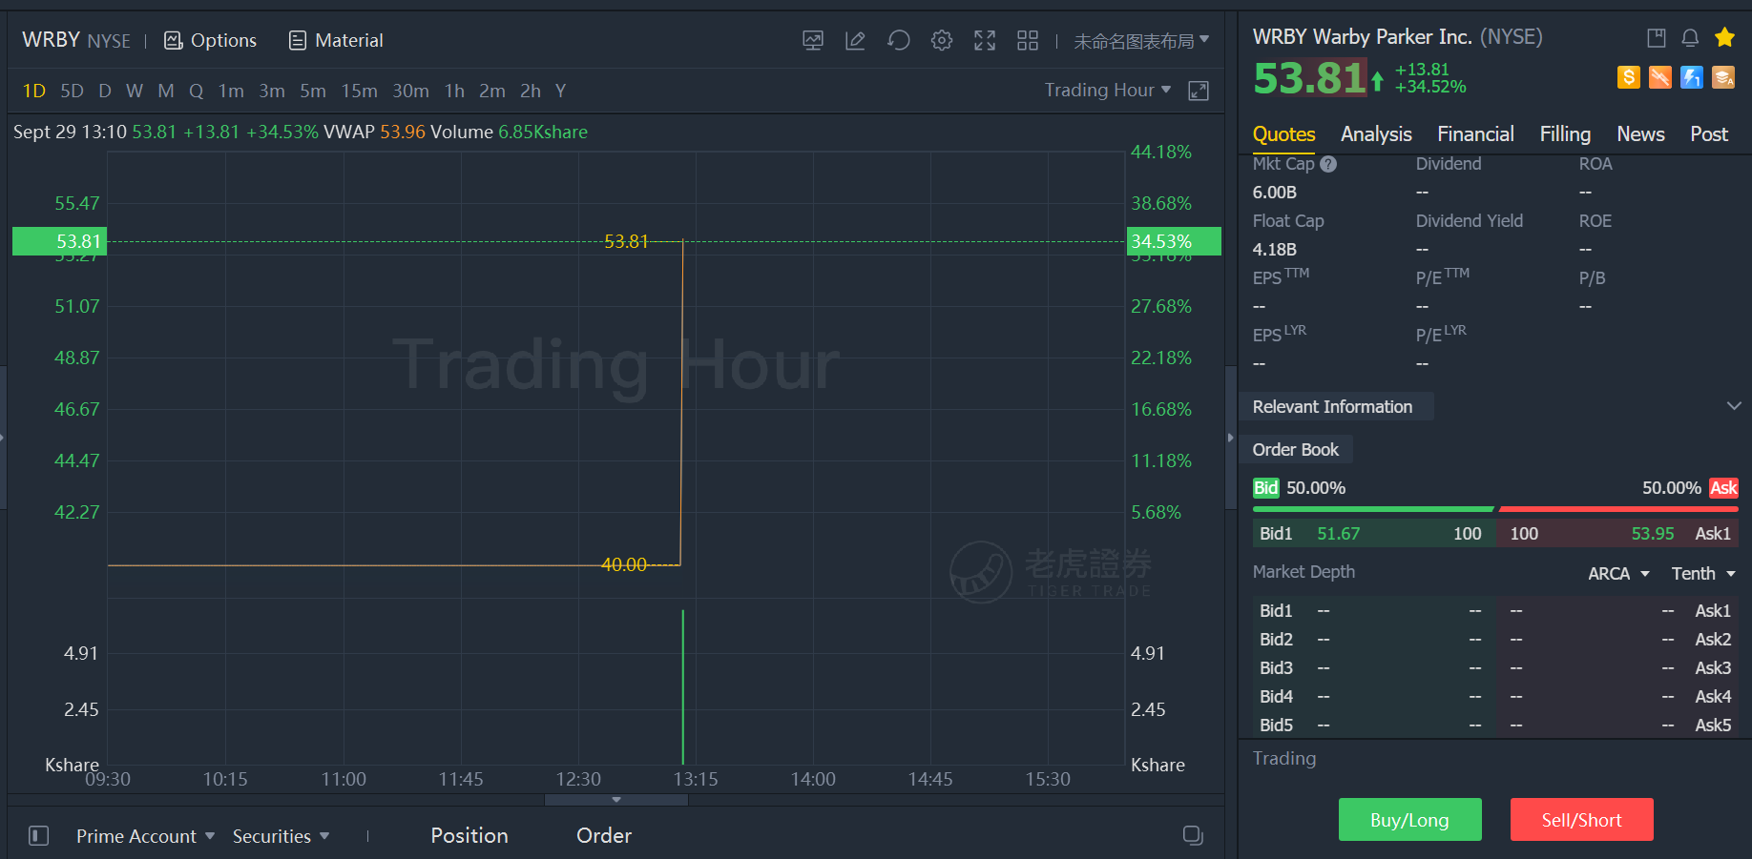The image size is (1752, 859).
Task: Switch chart to weekly W period
Action: [x=135, y=91]
